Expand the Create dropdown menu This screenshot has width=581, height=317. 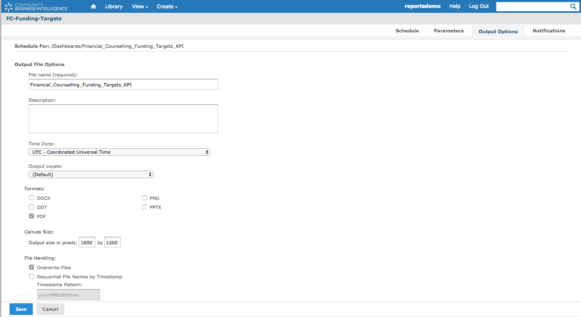coord(167,6)
